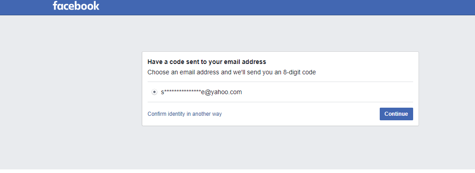Click the Continue button
The height and width of the screenshot is (173, 475).
pos(396,114)
